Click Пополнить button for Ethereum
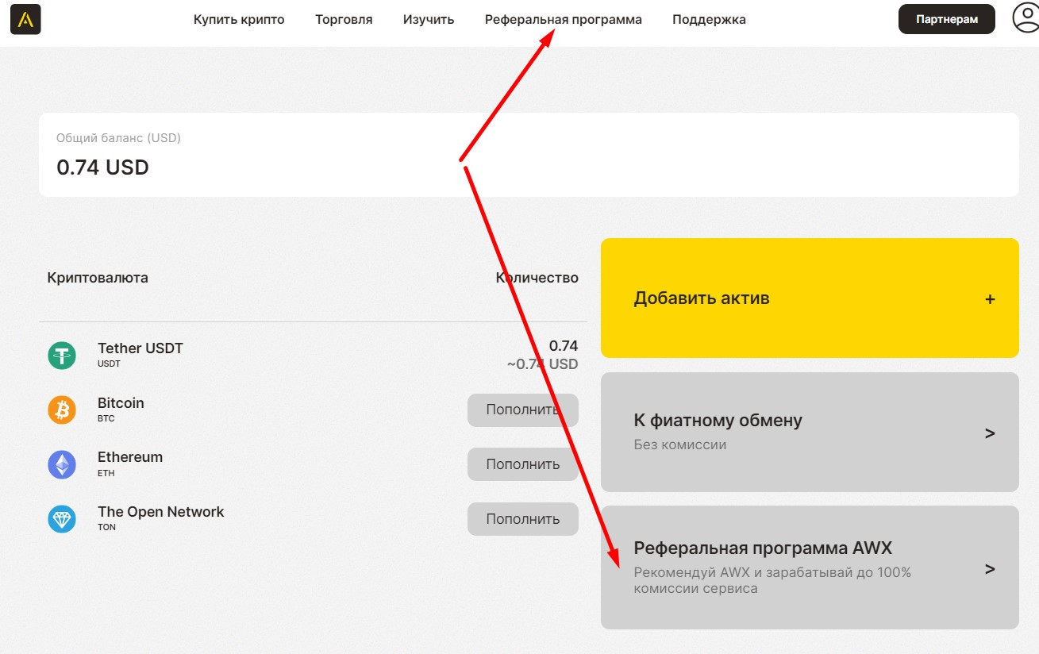 522,464
